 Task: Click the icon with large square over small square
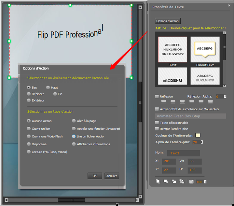166,182
